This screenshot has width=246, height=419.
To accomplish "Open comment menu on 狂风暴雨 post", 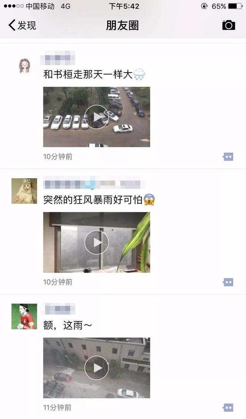I will (x=228, y=282).
